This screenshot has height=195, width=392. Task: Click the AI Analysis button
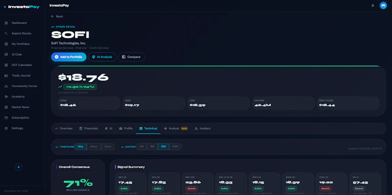pos(102,57)
